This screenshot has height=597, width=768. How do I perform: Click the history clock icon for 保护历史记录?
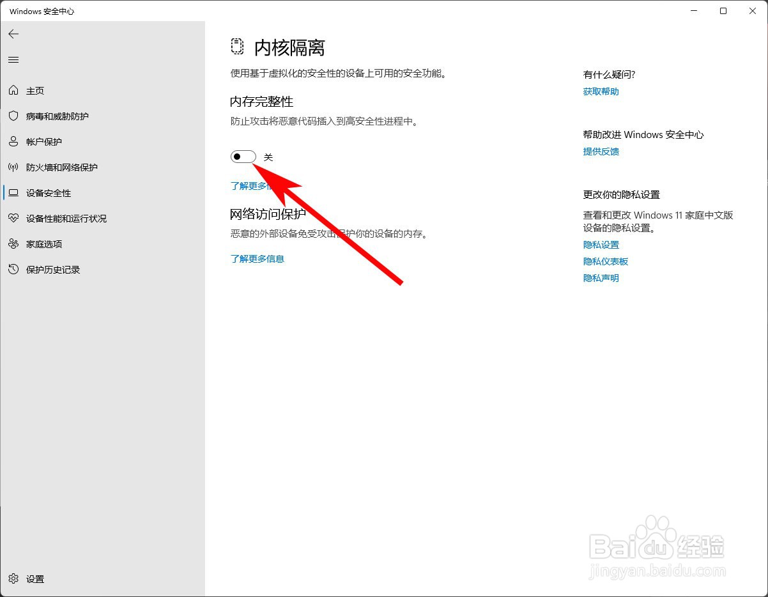coord(13,270)
